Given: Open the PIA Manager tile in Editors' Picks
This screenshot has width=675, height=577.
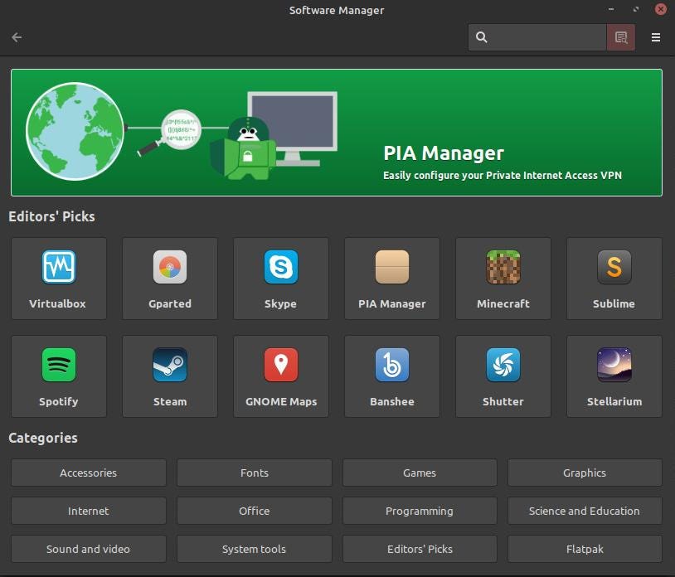Looking at the screenshot, I should click(392, 279).
